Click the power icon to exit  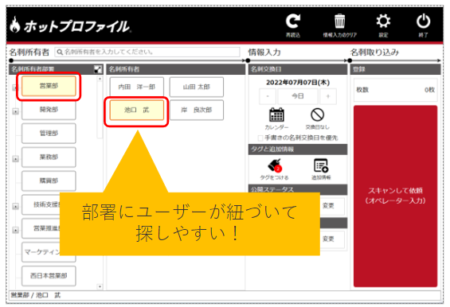(x=423, y=21)
